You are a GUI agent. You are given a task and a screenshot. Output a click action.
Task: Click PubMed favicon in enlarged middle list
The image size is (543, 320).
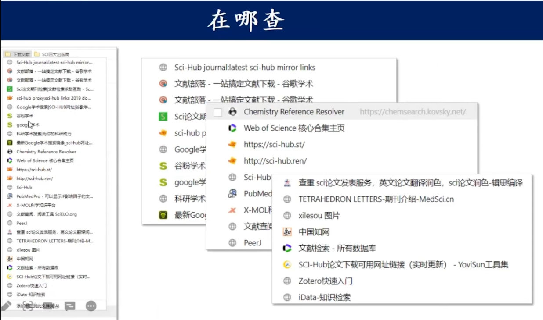pyautogui.click(x=232, y=194)
